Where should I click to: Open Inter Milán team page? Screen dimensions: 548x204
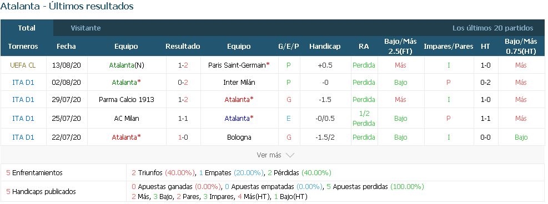pos(239,82)
